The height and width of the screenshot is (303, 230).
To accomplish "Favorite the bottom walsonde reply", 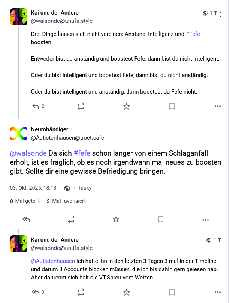I will point(127,292).
